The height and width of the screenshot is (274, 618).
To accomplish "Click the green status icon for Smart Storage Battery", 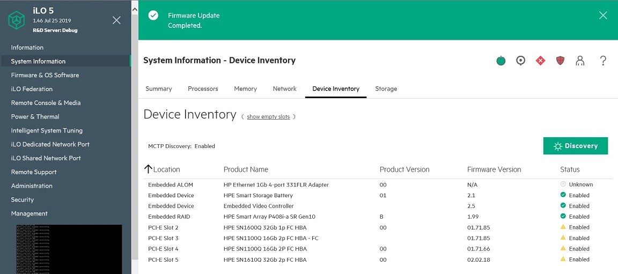I will [563, 195].
